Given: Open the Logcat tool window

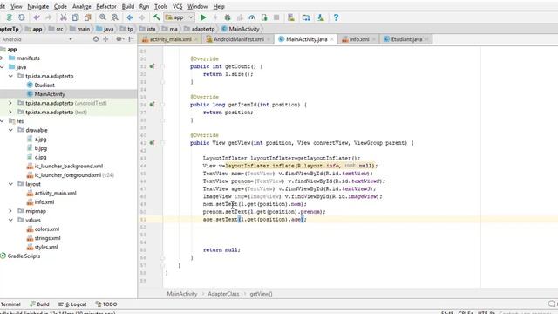Looking at the screenshot, I should 72,304.
